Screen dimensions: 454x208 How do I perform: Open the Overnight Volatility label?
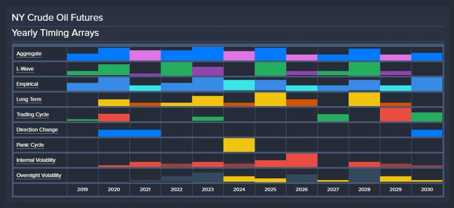(x=39, y=175)
